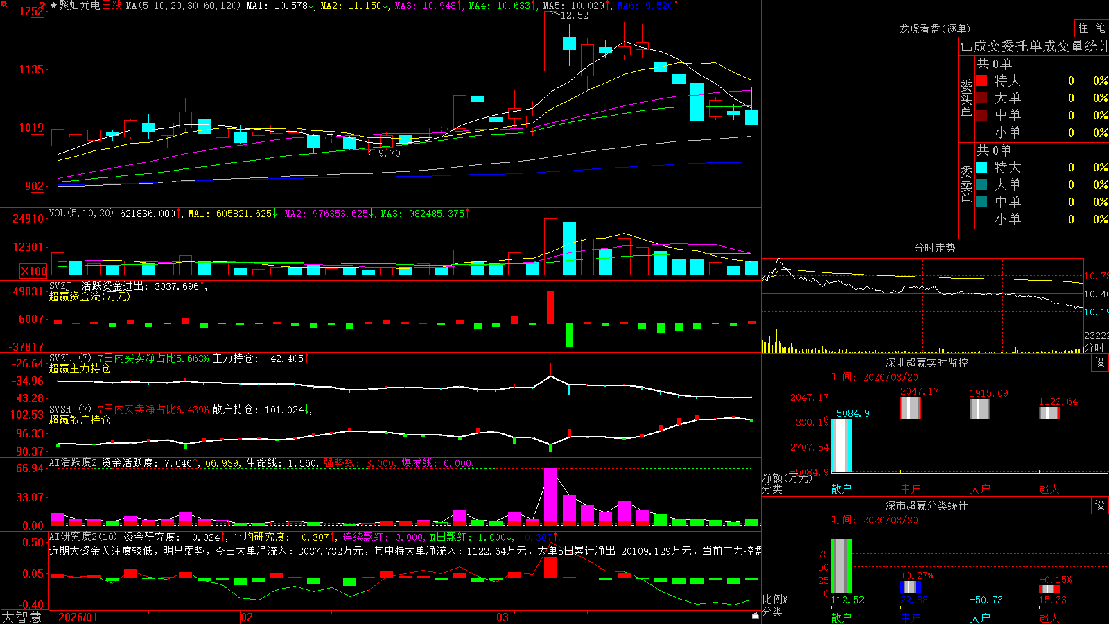Click the 12.52 high price annotation
Viewport: 1109px width, 624px height.
pyautogui.click(x=574, y=15)
